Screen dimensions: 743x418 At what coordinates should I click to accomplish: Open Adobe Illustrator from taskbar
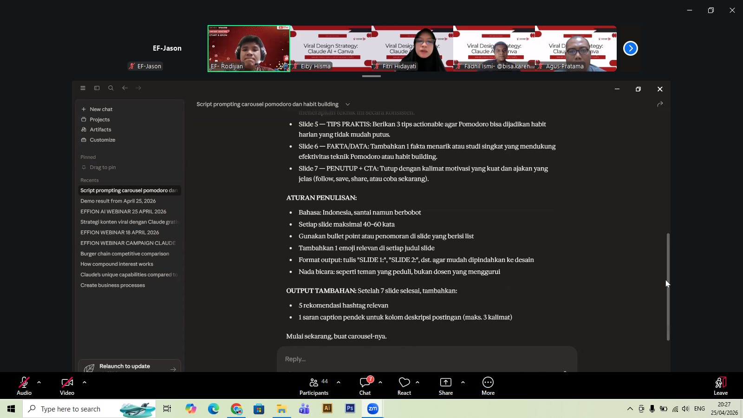(x=327, y=408)
